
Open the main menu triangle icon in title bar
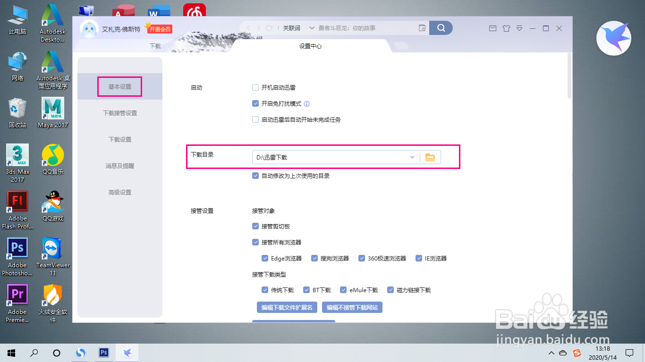point(519,28)
